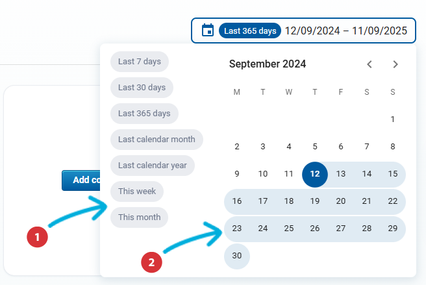Choose September 23 in the calendar
This screenshot has width=426, height=285.
click(x=237, y=229)
